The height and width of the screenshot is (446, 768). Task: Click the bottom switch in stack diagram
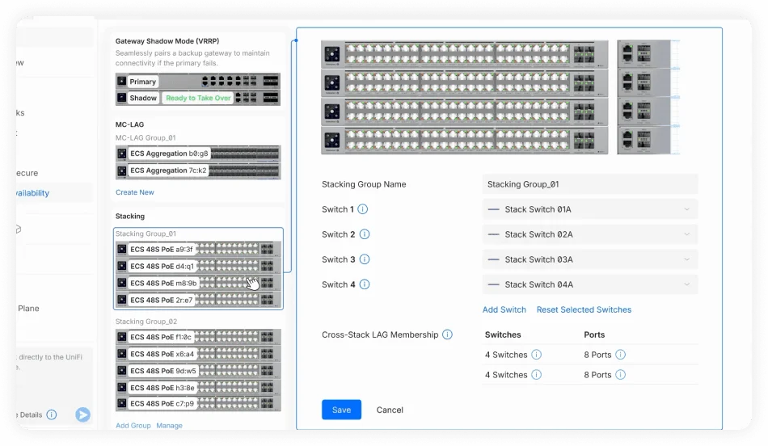coord(464,141)
